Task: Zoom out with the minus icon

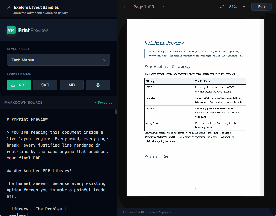Action: pyautogui.click(x=210, y=7)
